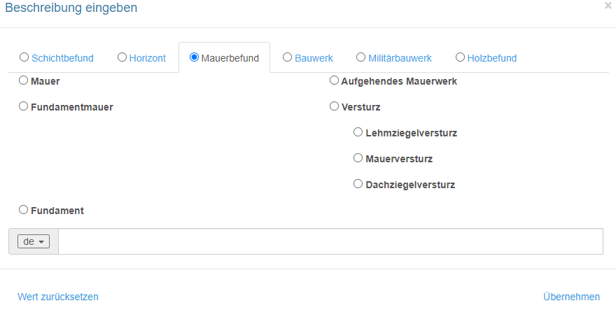Select Aufgehendes Mauerwerk radio button
The image size is (616, 312).
click(x=334, y=80)
